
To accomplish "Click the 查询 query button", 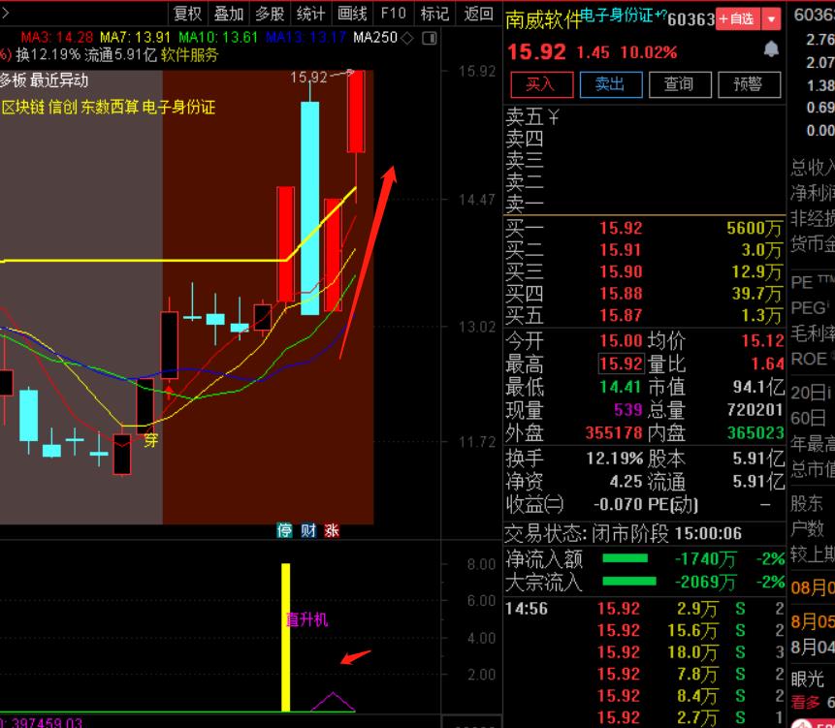I will tap(680, 84).
